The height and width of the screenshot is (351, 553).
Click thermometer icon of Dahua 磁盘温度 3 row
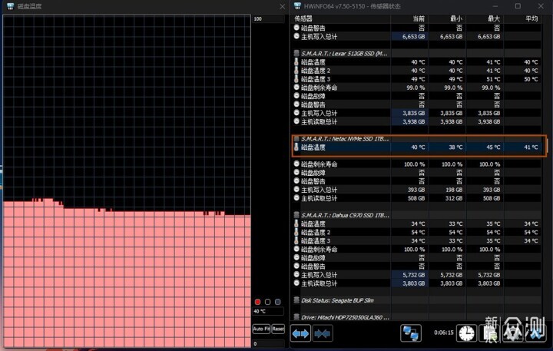[x=296, y=240]
